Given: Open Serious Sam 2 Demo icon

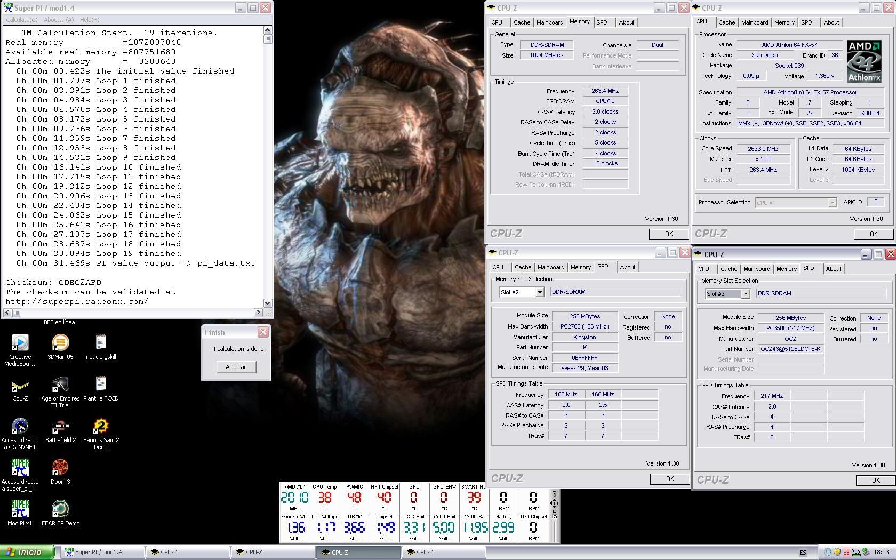Looking at the screenshot, I should click(x=101, y=427).
